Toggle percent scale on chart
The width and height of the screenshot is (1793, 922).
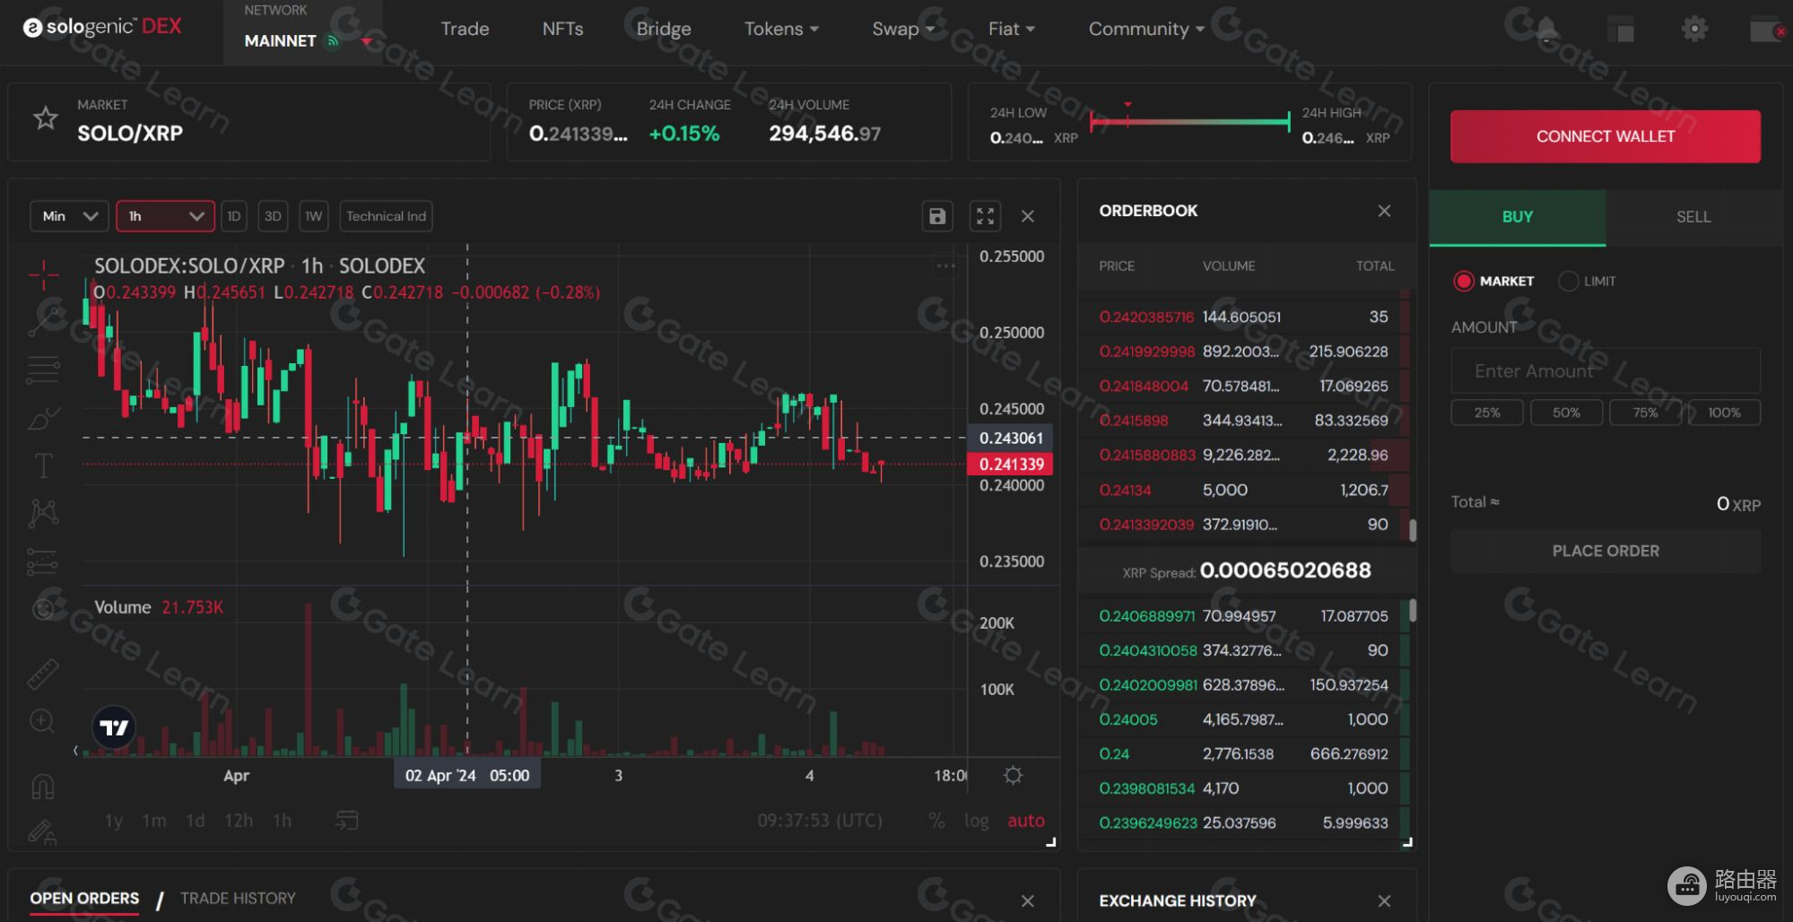pyautogui.click(x=936, y=821)
